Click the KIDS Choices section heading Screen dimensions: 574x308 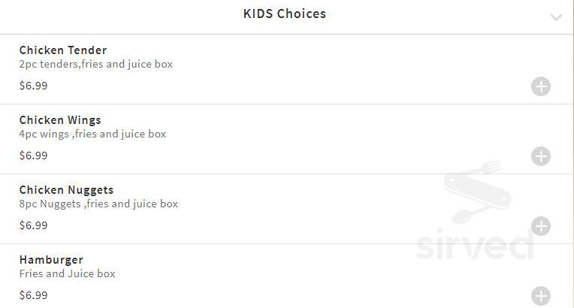pyautogui.click(x=285, y=14)
